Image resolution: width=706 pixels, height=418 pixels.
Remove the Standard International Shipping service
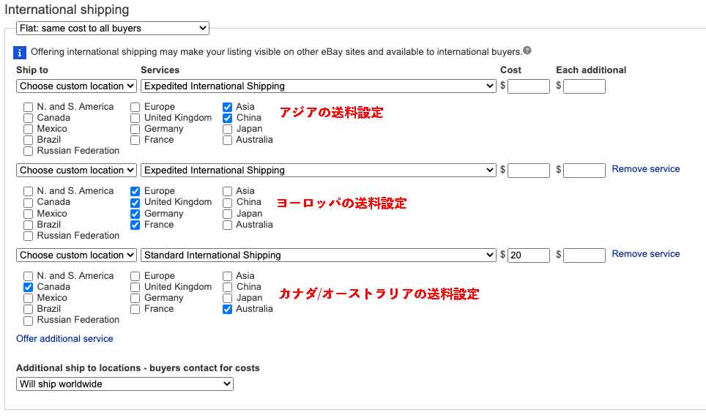(x=646, y=254)
